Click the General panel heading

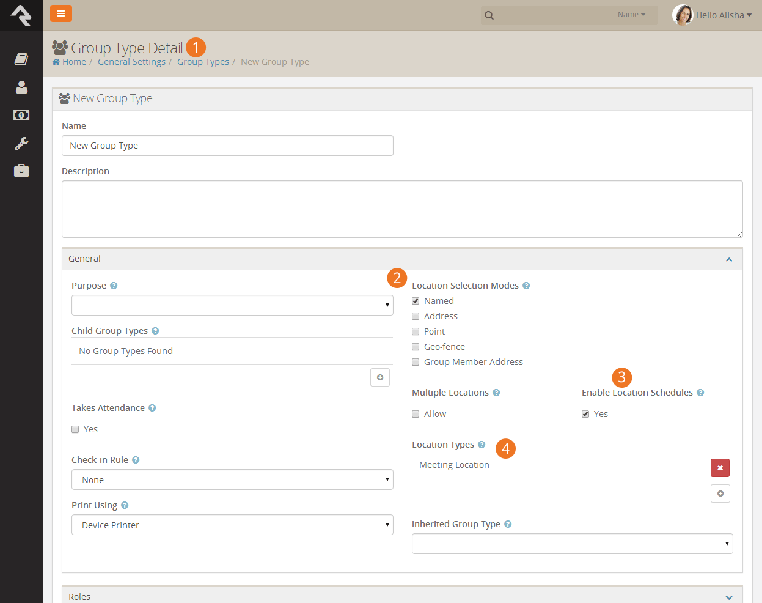coord(402,259)
